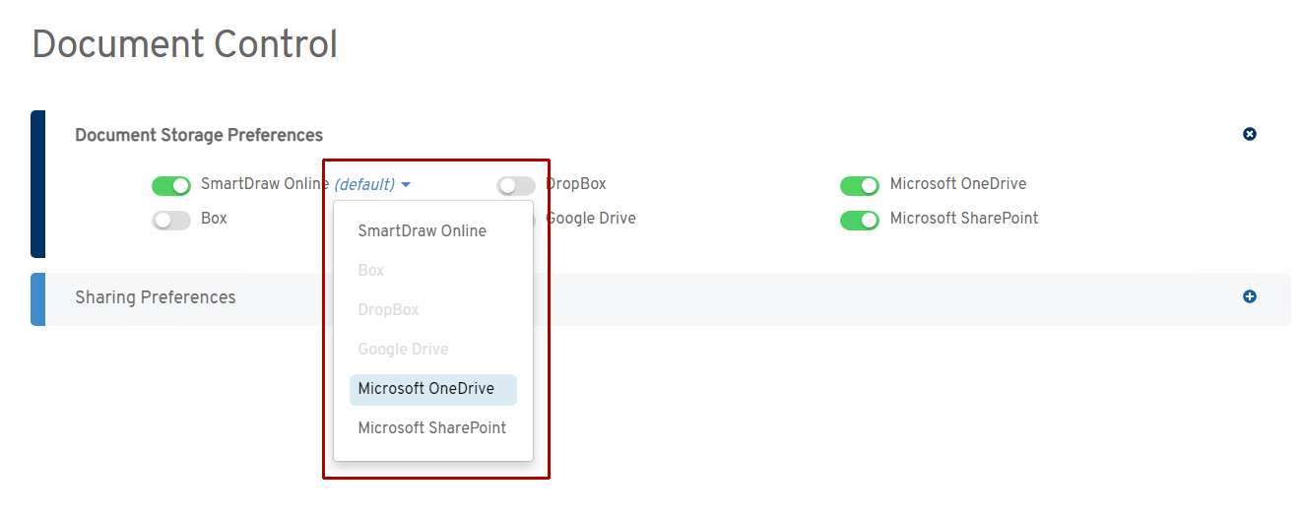Image resolution: width=1302 pixels, height=518 pixels.
Task: Select the greyed-out Box entry in the dropdown
Action: (371, 271)
